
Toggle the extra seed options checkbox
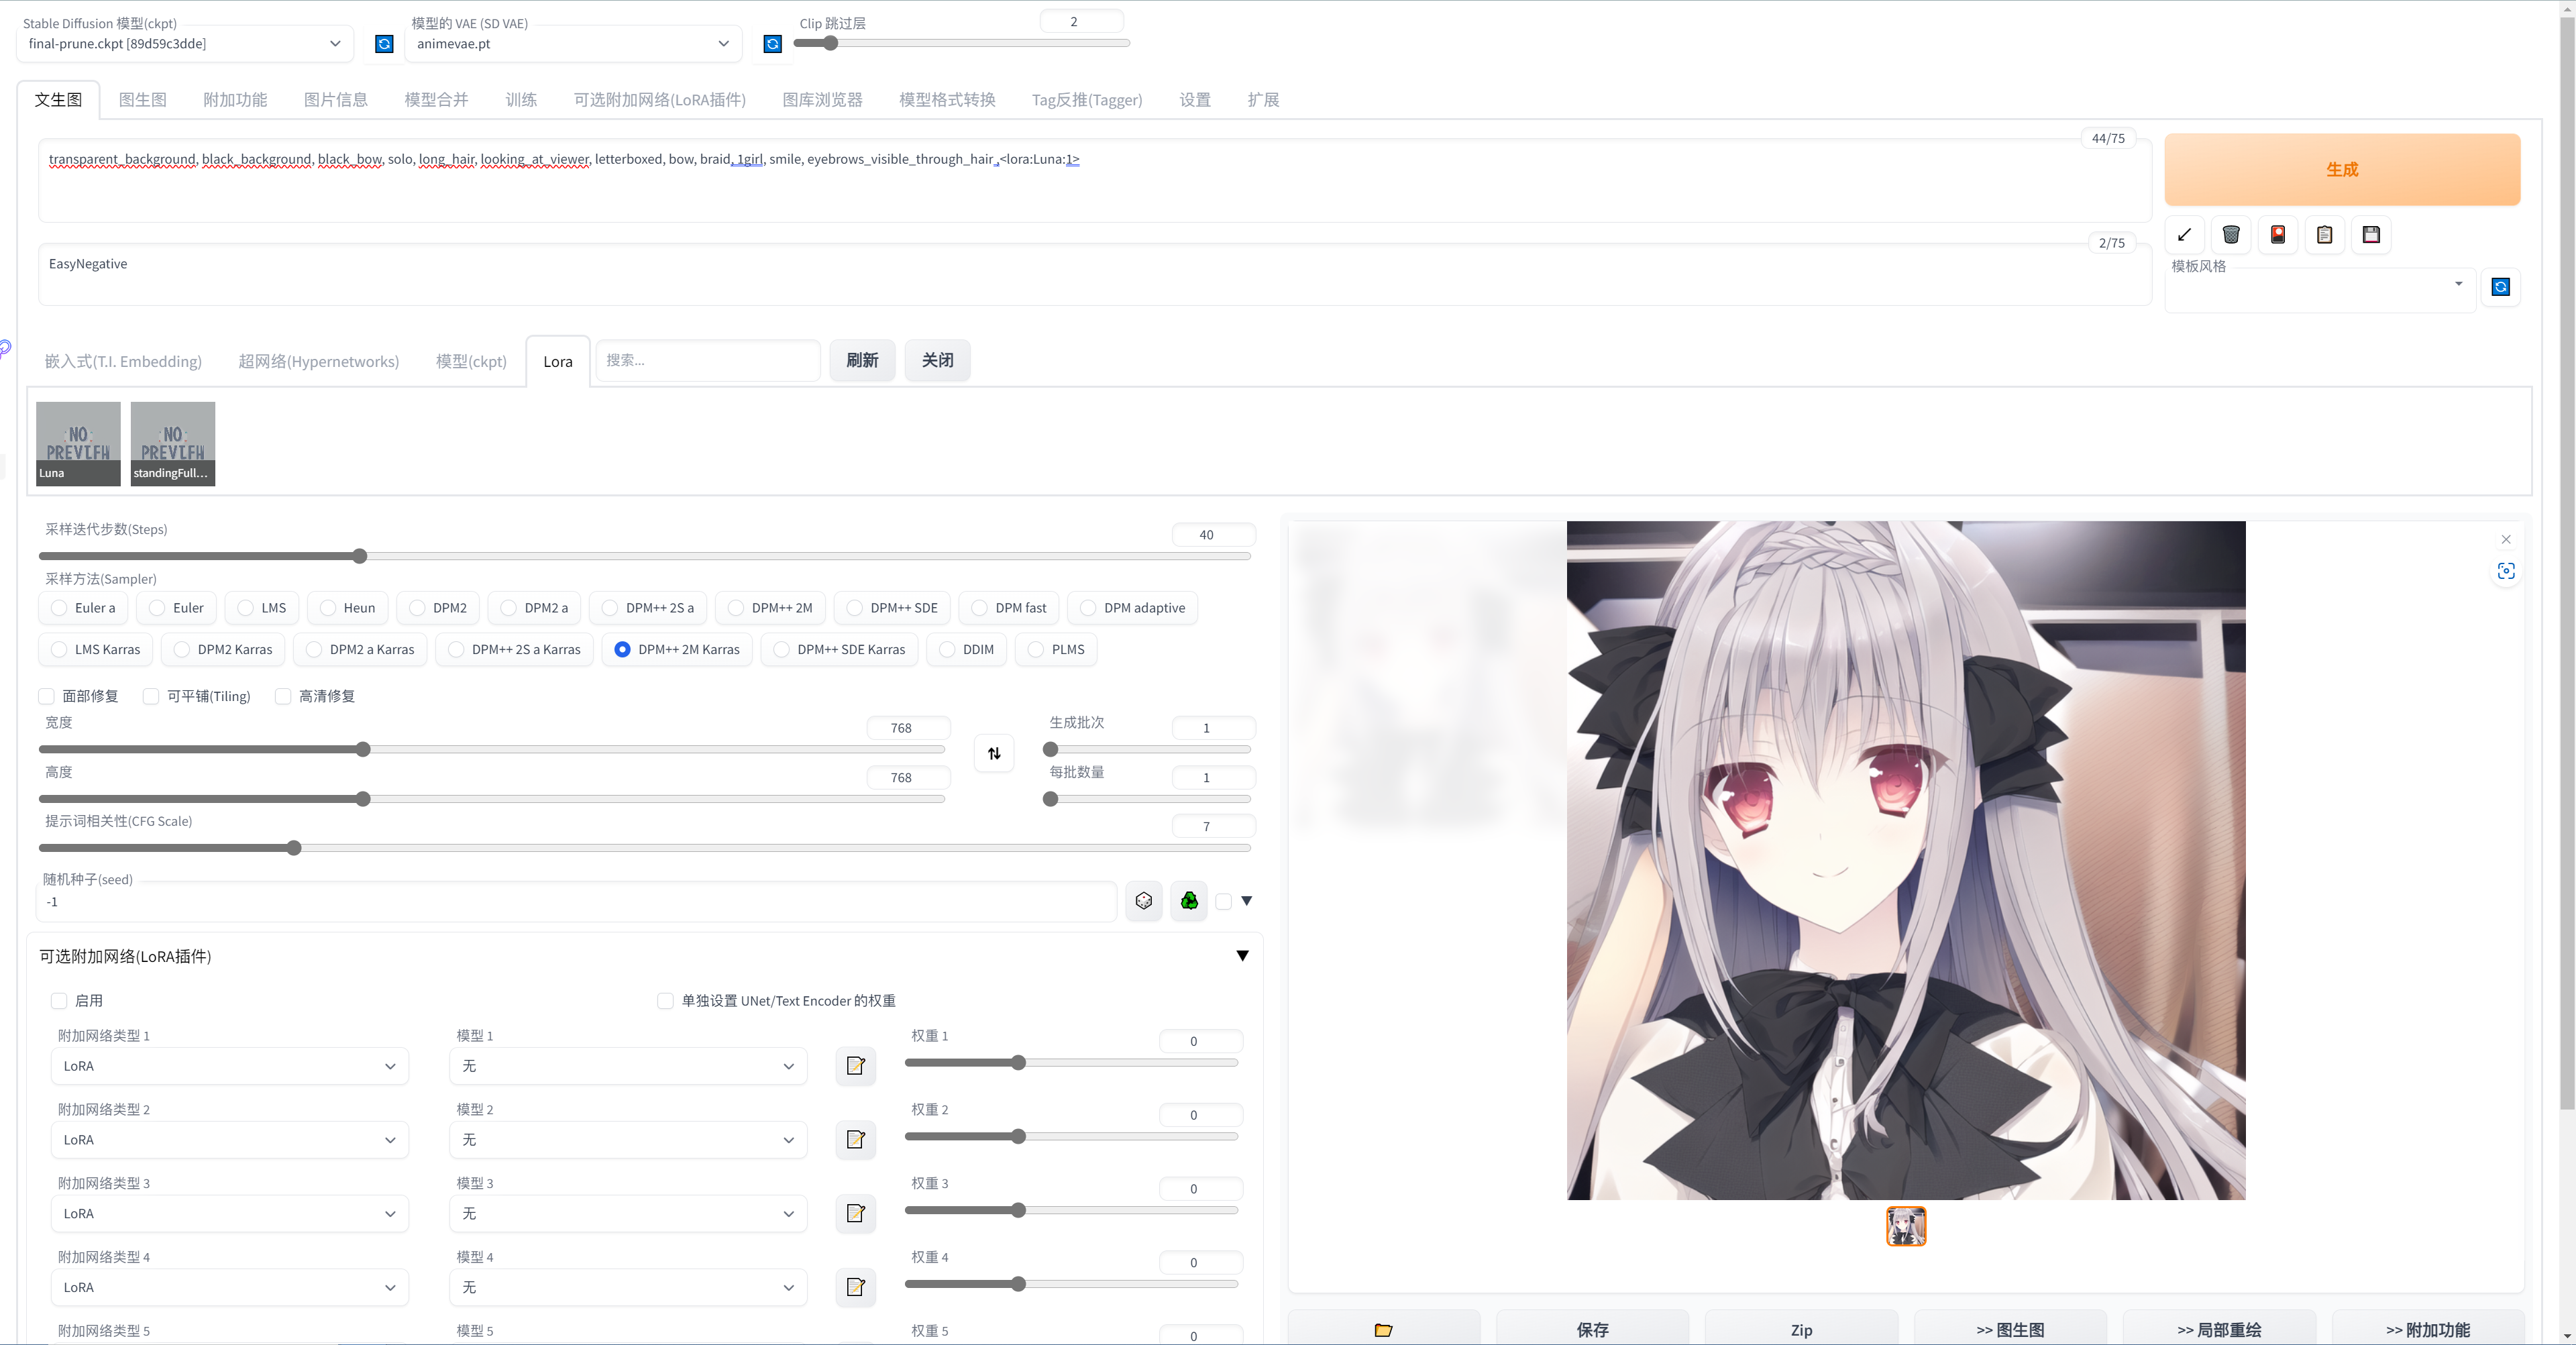click(1223, 901)
